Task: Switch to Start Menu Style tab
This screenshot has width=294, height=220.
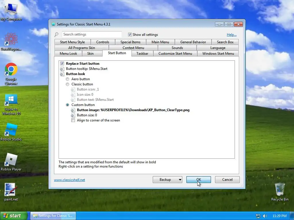Action: tap(72, 42)
